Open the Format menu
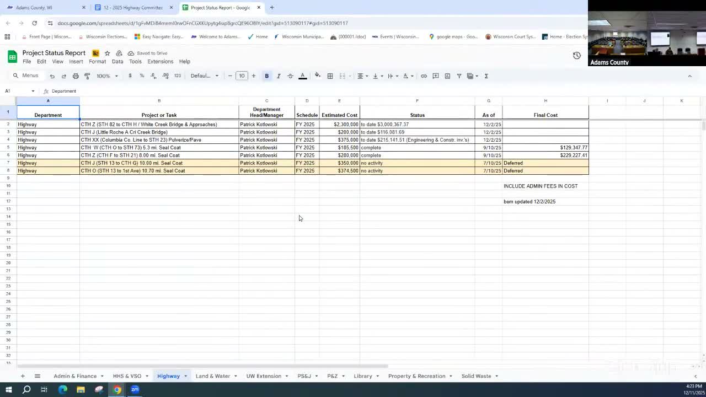Viewport: 706px width, 397px height. pos(98,62)
